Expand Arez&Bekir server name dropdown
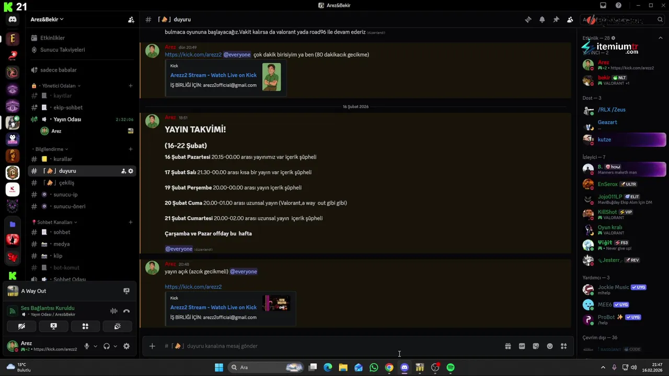669x376 pixels. click(47, 19)
